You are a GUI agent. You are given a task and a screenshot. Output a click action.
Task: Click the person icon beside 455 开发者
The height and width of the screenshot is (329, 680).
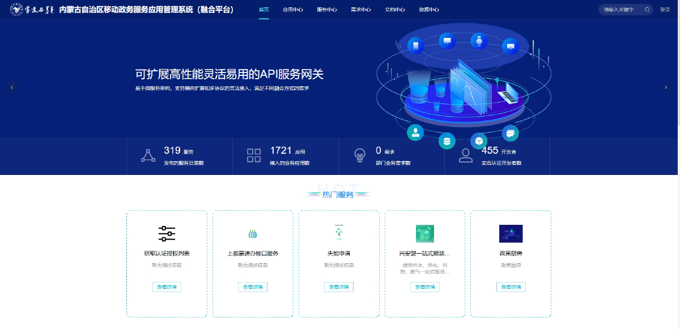tap(466, 156)
